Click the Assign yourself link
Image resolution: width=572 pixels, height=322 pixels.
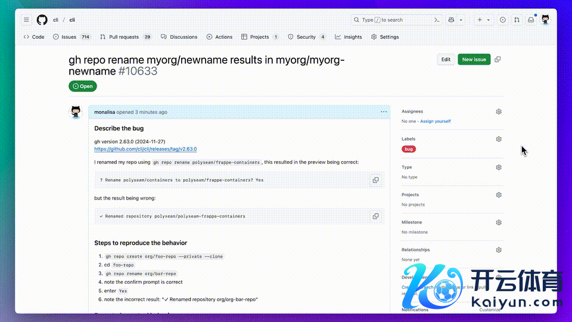click(436, 121)
